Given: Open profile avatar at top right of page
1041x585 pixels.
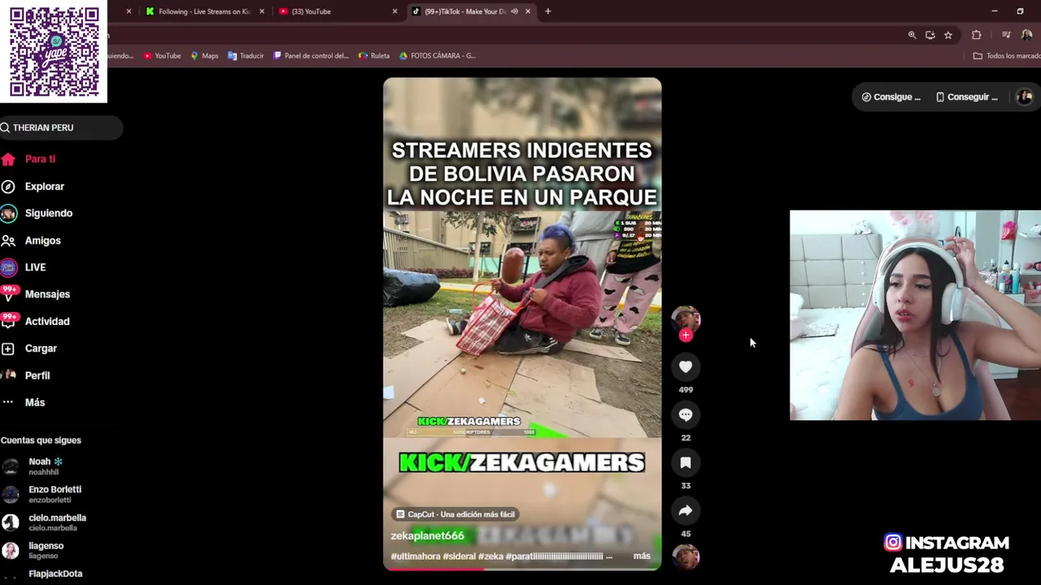Looking at the screenshot, I should [1025, 97].
